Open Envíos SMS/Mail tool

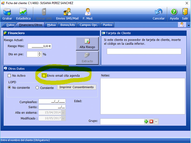[x=67, y=13]
